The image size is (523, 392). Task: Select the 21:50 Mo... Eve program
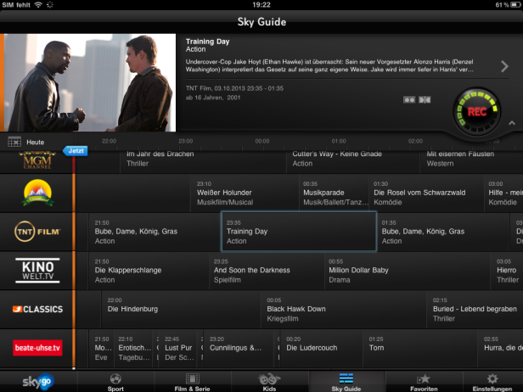point(101,348)
